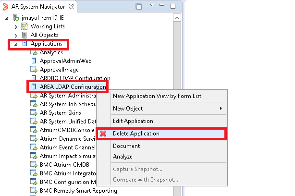Select AR System Administration entry
This screenshot has width=295, height=196.
point(68,96)
